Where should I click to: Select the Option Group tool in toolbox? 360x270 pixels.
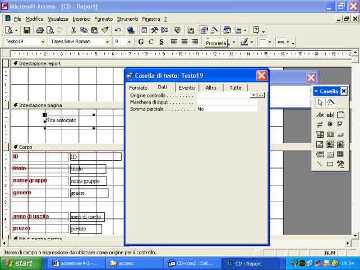pos(340,114)
